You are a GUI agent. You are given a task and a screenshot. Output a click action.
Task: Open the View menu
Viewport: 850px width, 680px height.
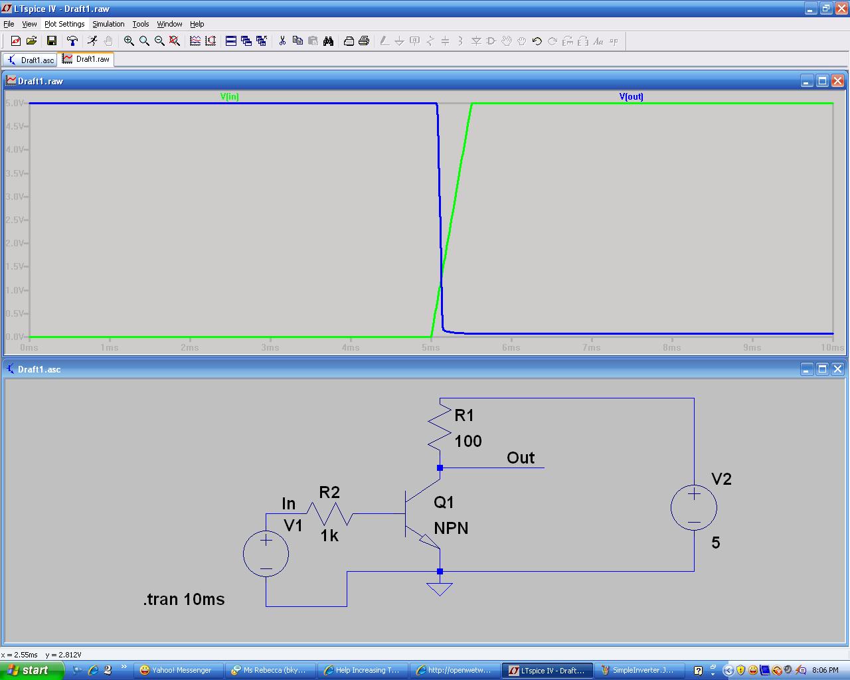(x=29, y=24)
